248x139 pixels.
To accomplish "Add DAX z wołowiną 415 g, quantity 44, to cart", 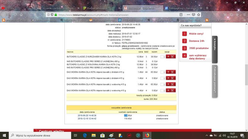I will [x=171, y=84].
